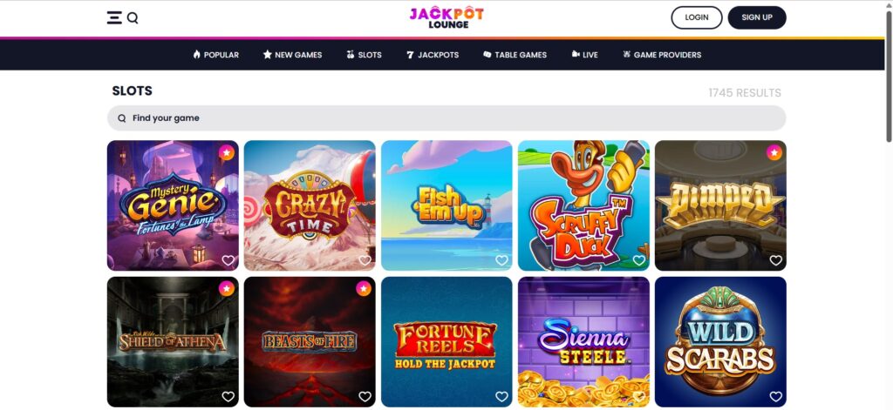Image resolution: width=893 pixels, height=410 pixels.
Task: Open Game Providers section
Action: tap(662, 55)
